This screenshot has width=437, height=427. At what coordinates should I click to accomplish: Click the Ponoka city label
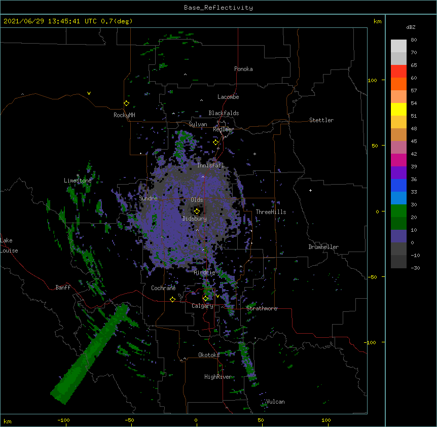[243, 69]
